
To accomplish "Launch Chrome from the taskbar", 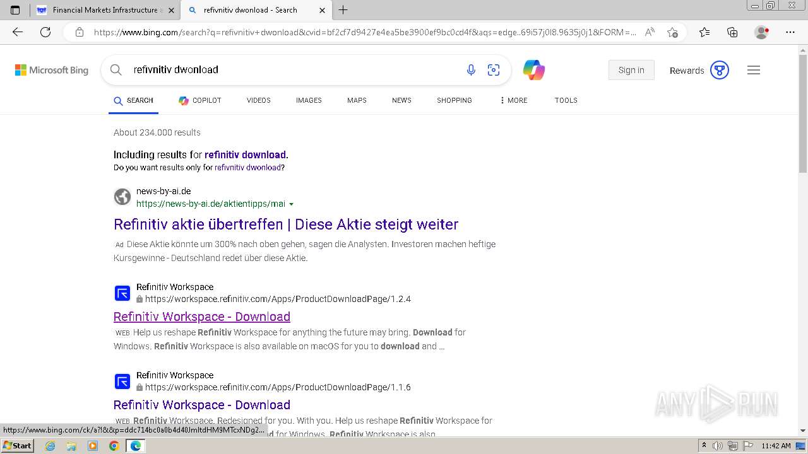I will click(114, 446).
